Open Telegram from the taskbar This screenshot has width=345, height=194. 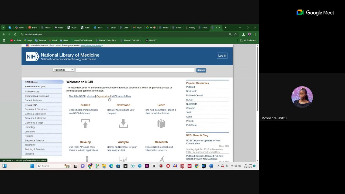[x=140, y=166]
